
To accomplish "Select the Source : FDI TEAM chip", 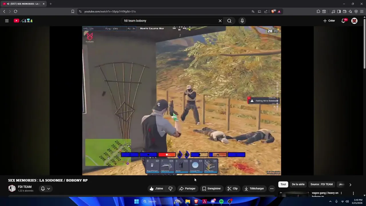I will (x=322, y=184).
